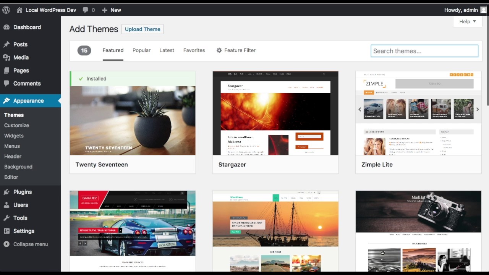Click the Comments speech bubble sidebar icon
Viewport: 489px width, 275px height.
(6, 83)
